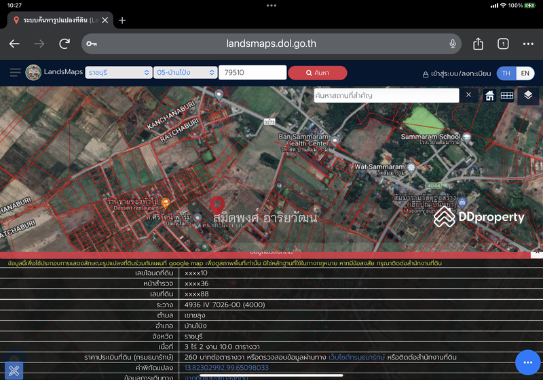Click the browser address bar landsmaps.dol.go.th
Image resolution: width=543 pixels, height=380 pixels.
click(271, 44)
